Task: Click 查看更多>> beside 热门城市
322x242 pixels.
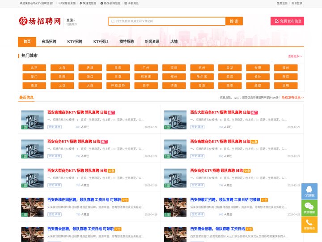Action: (295, 56)
